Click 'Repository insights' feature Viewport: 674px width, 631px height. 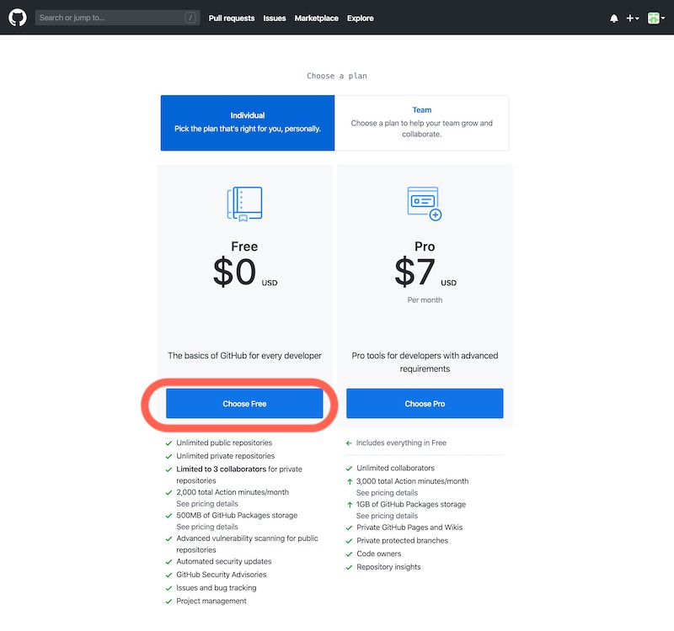click(x=388, y=567)
